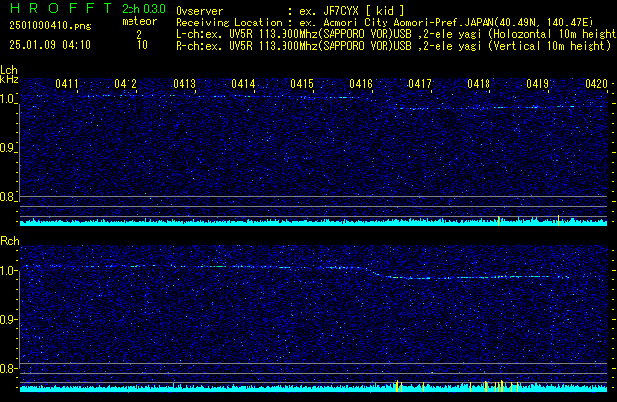Click the 1.0 frequency label on Rch axis

pos(7,271)
